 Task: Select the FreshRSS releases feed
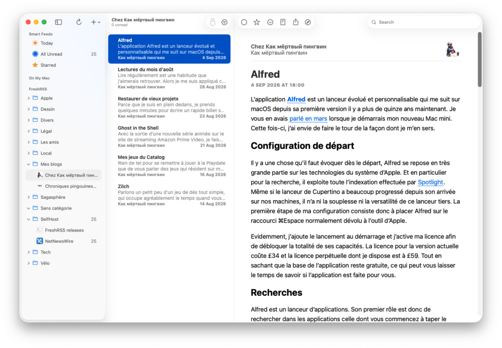pyautogui.click(x=63, y=230)
